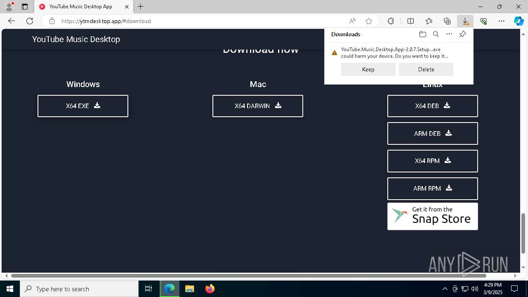528x297 pixels.
Task: Open Read aloud in address bar
Action: (352, 21)
